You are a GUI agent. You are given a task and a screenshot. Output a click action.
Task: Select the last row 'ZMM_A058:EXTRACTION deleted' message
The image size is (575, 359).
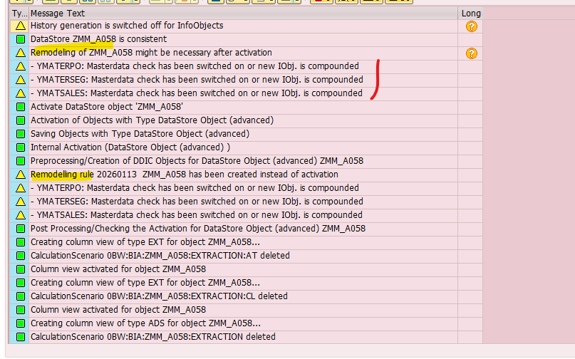coord(152,337)
